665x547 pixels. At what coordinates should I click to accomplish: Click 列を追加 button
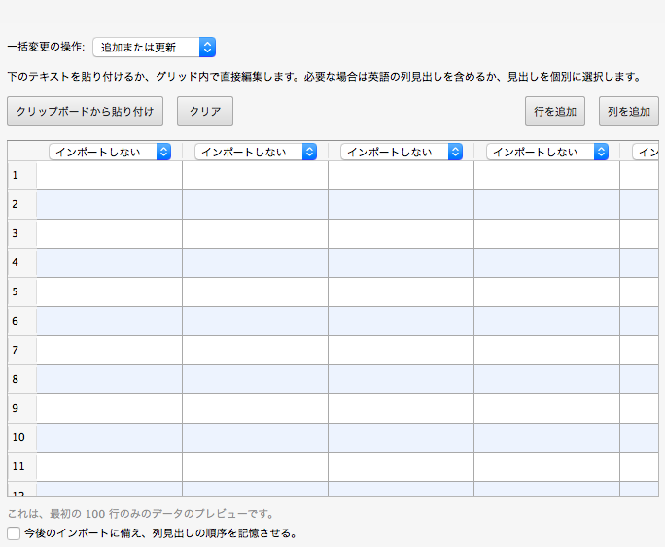tap(628, 112)
